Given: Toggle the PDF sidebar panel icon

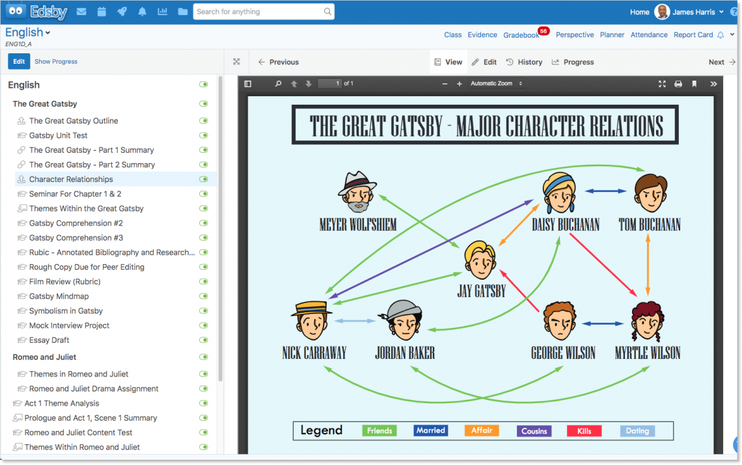Looking at the screenshot, I should coord(247,83).
